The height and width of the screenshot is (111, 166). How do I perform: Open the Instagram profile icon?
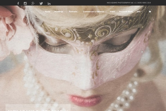(x=25, y=4)
